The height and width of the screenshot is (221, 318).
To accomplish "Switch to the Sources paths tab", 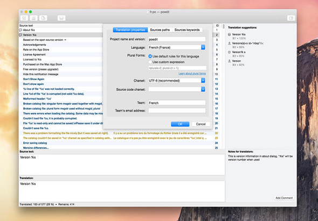I will pyautogui.click(x=160, y=30).
